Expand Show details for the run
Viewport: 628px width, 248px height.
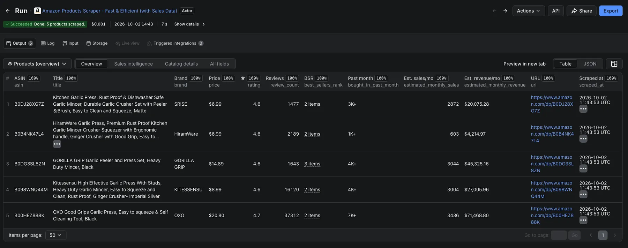(x=189, y=24)
